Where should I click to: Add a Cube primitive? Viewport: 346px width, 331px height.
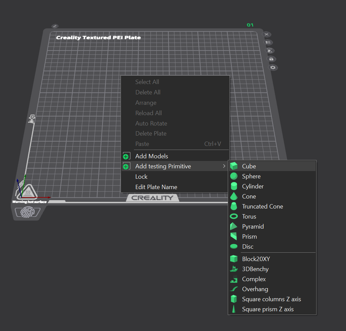[x=249, y=166]
